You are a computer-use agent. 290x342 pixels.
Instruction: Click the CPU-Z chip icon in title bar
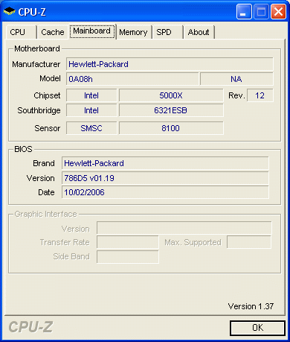tap(10, 11)
